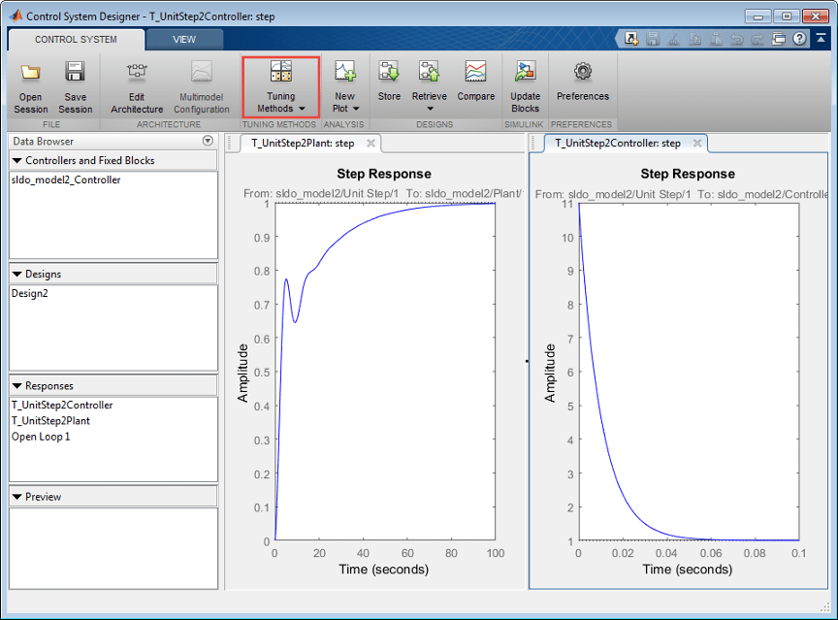Image resolution: width=838 pixels, height=620 pixels.
Task: Click the plant document drag handle
Action: [x=229, y=143]
